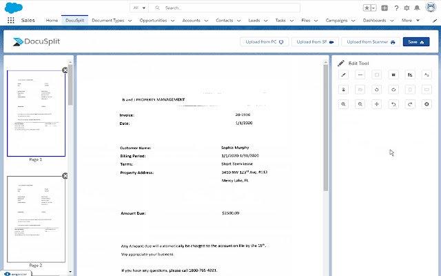Image resolution: width=441 pixels, height=276 pixels.
Task: Open the help question mark
Action: pyautogui.click(x=396, y=8)
